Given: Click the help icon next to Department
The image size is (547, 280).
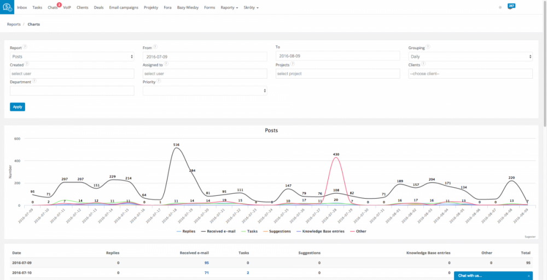Looking at the screenshot, I should click(x=34, y=81).
